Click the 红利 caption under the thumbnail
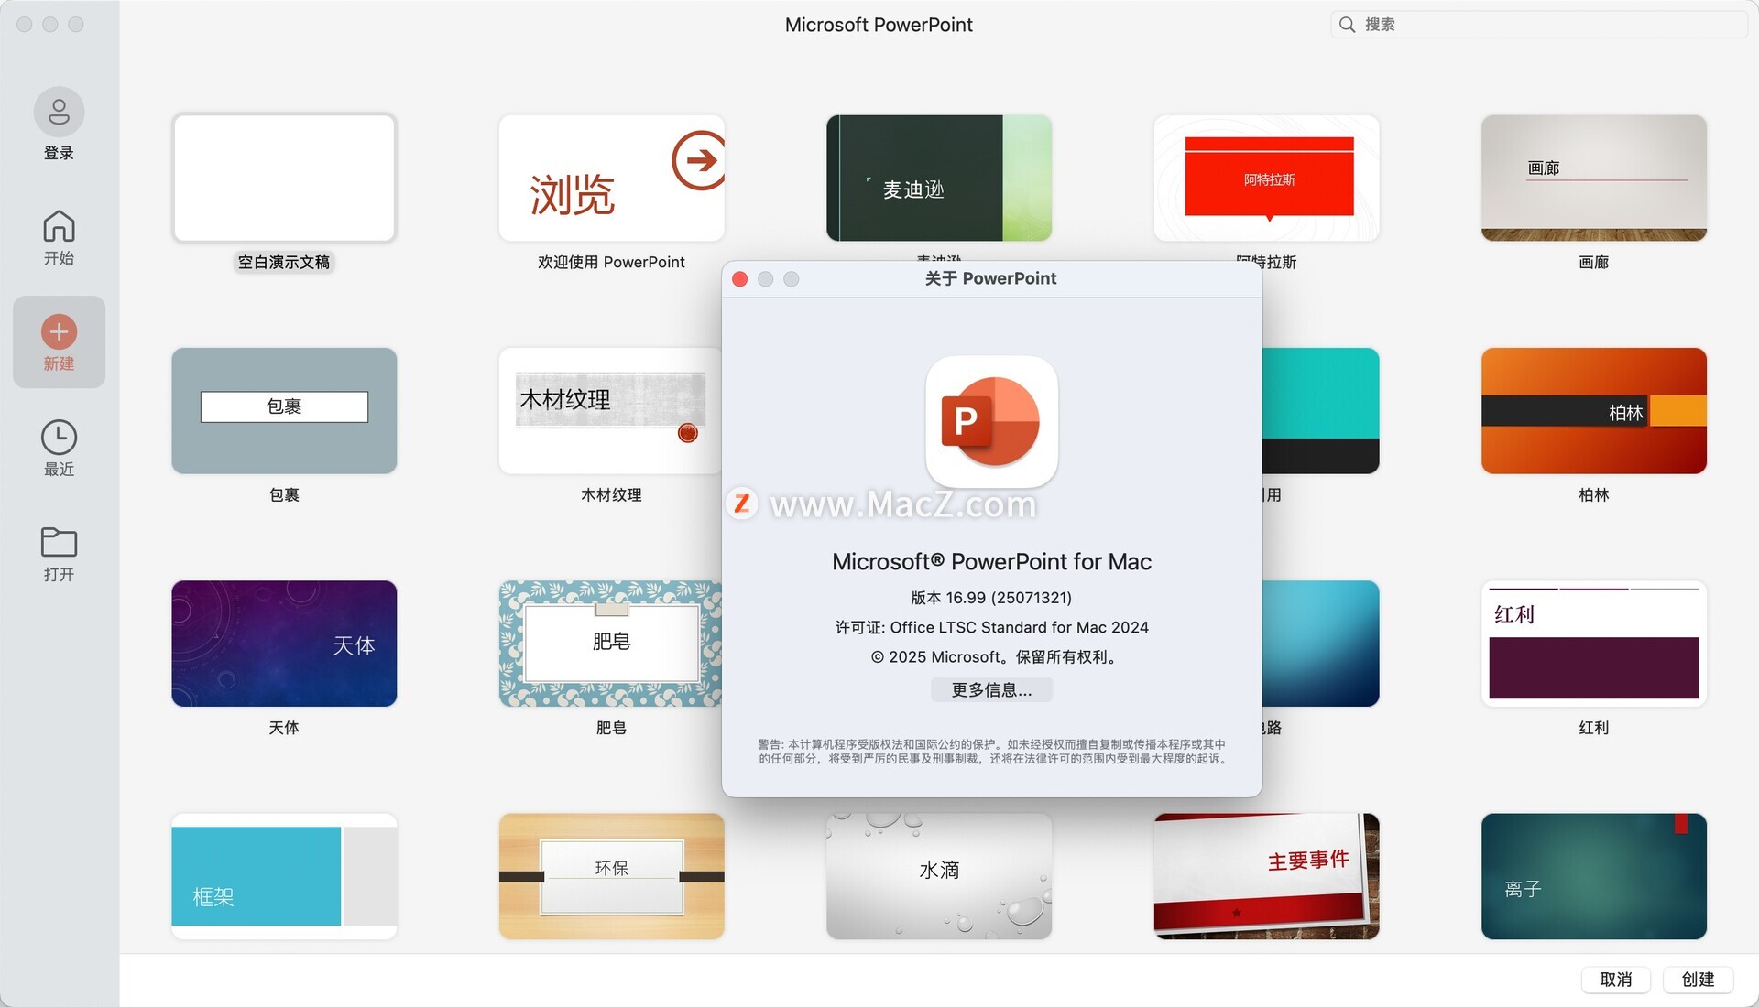The width and height of the screenshot is (1759, 1007). (x=1593, y=728)
